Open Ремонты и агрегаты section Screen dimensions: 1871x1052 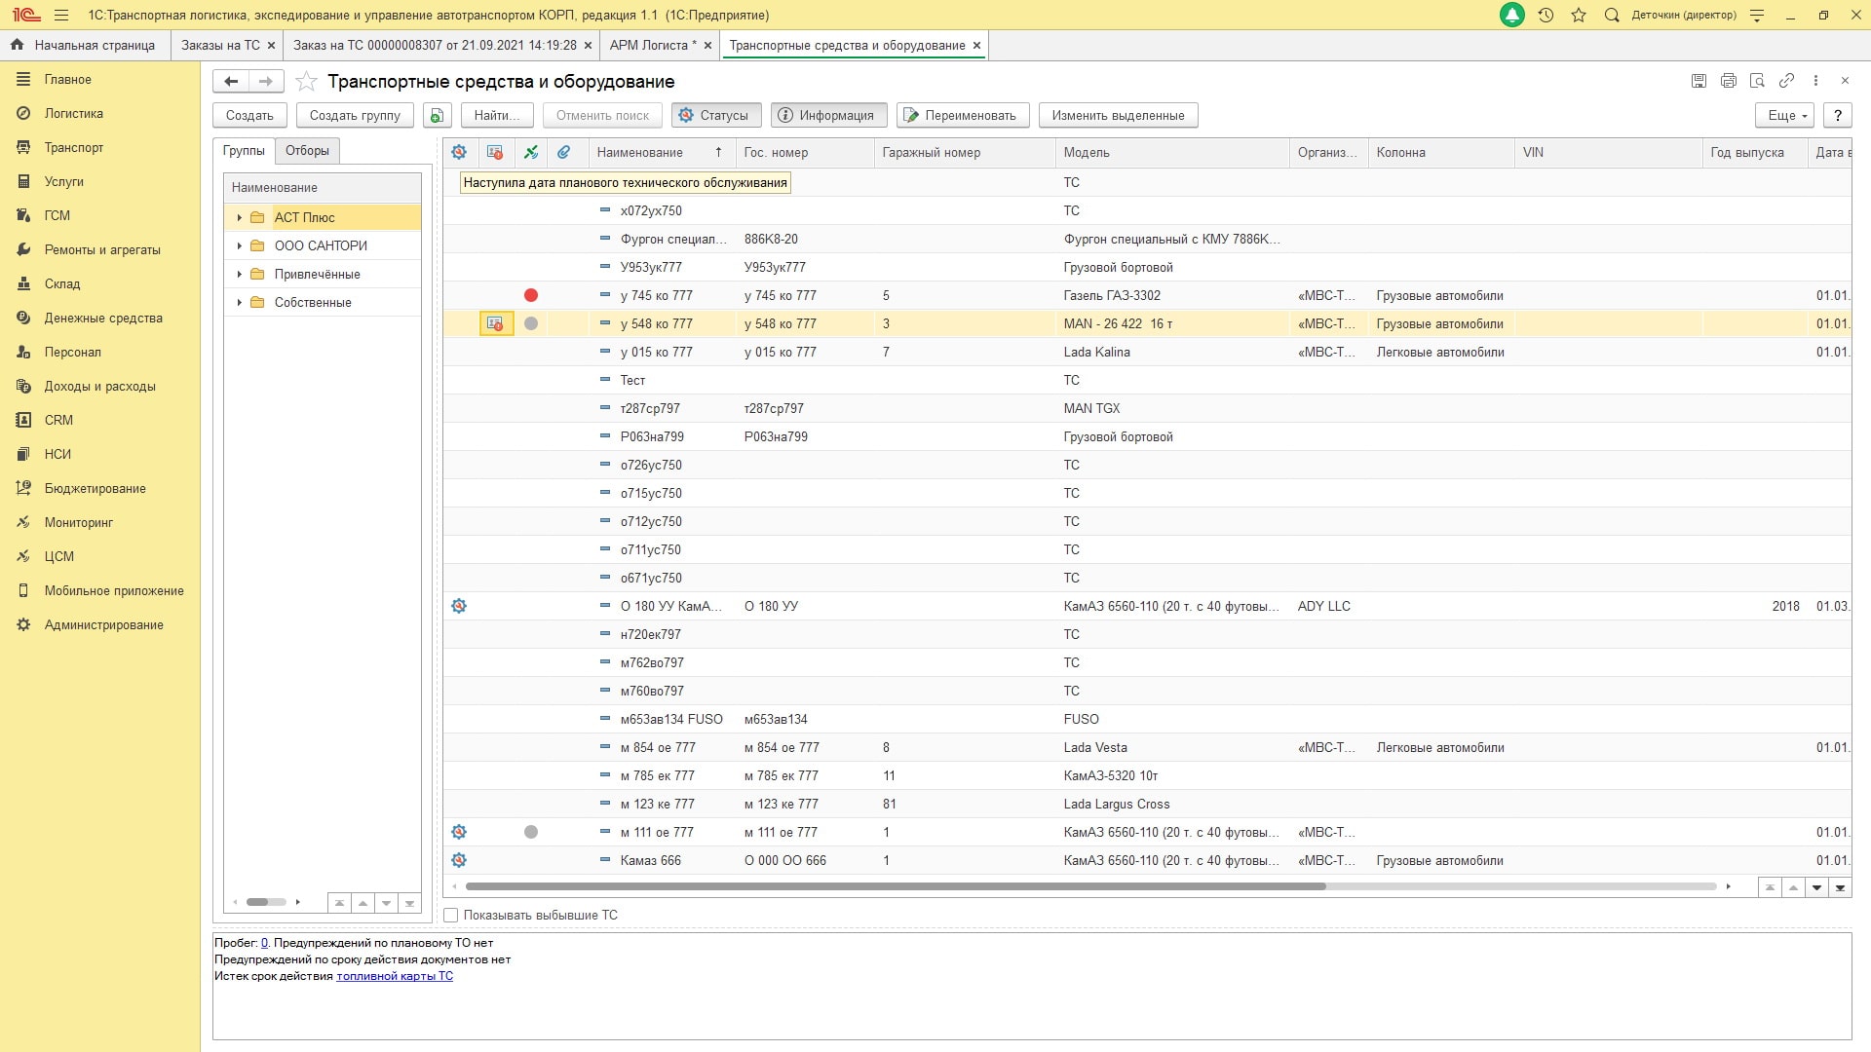point(101,249)
